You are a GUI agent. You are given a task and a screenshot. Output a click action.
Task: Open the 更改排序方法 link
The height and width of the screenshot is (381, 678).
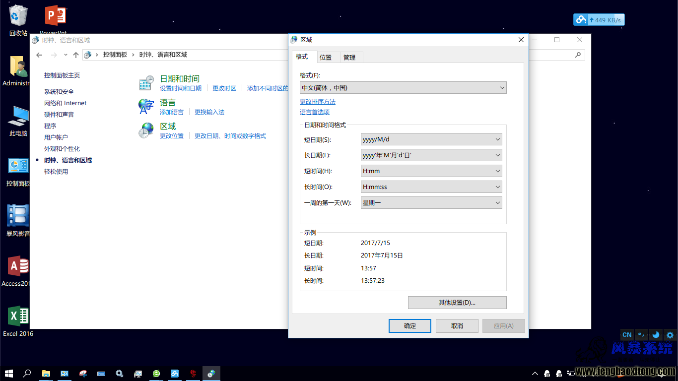[x=318, y=102]
